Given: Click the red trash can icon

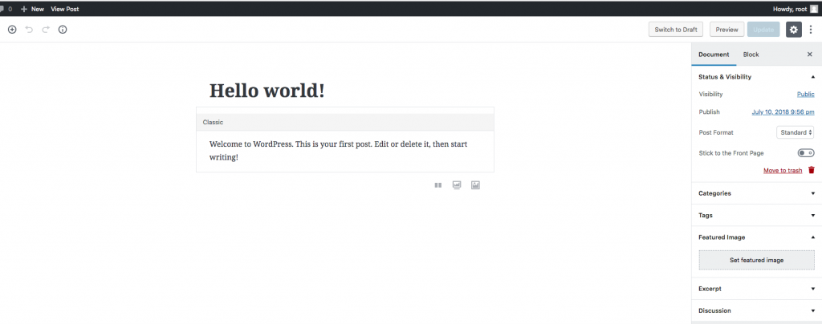Looking at the screenshot, I should pos(812,170).
